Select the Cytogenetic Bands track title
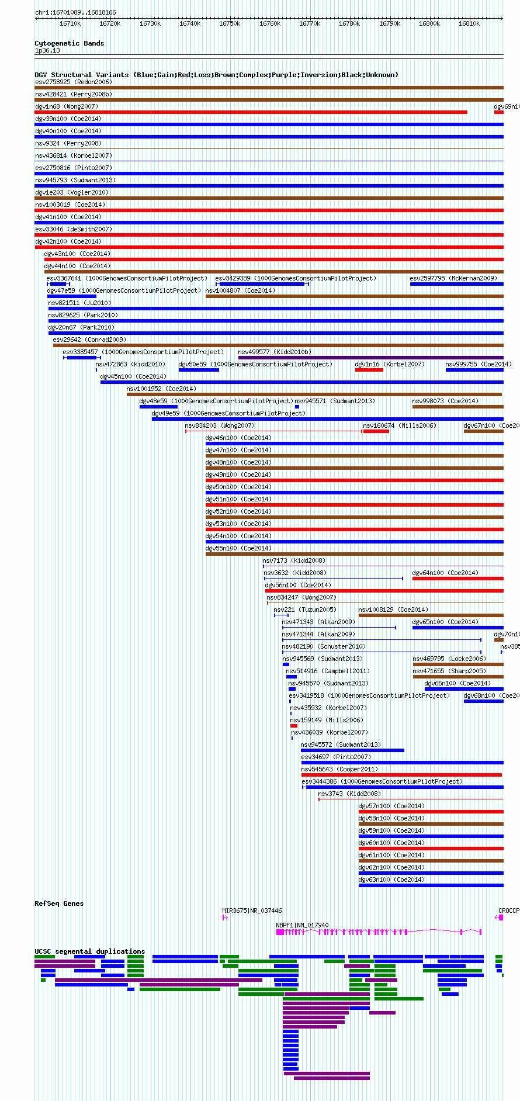The height and width of the screenshot is (1101, 520). [x=70, y=43]
